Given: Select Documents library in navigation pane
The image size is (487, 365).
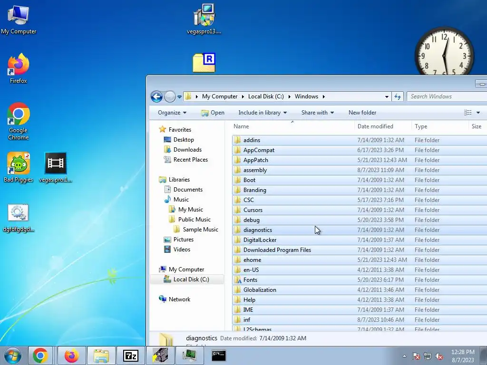Looking at the screenshot, I should pos(188,189).
